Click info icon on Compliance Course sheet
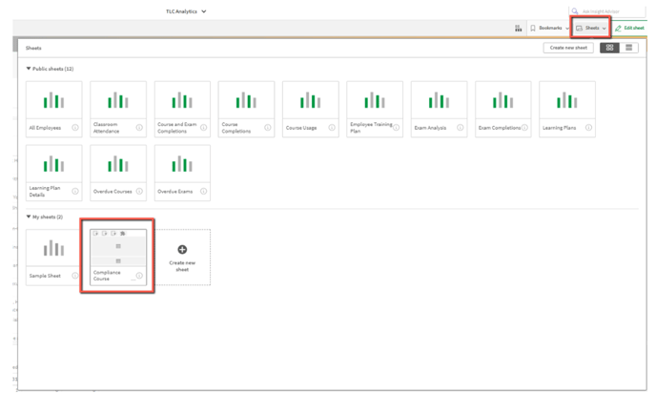The width and height of the screenshot is (656, 393). coord(139,276)
